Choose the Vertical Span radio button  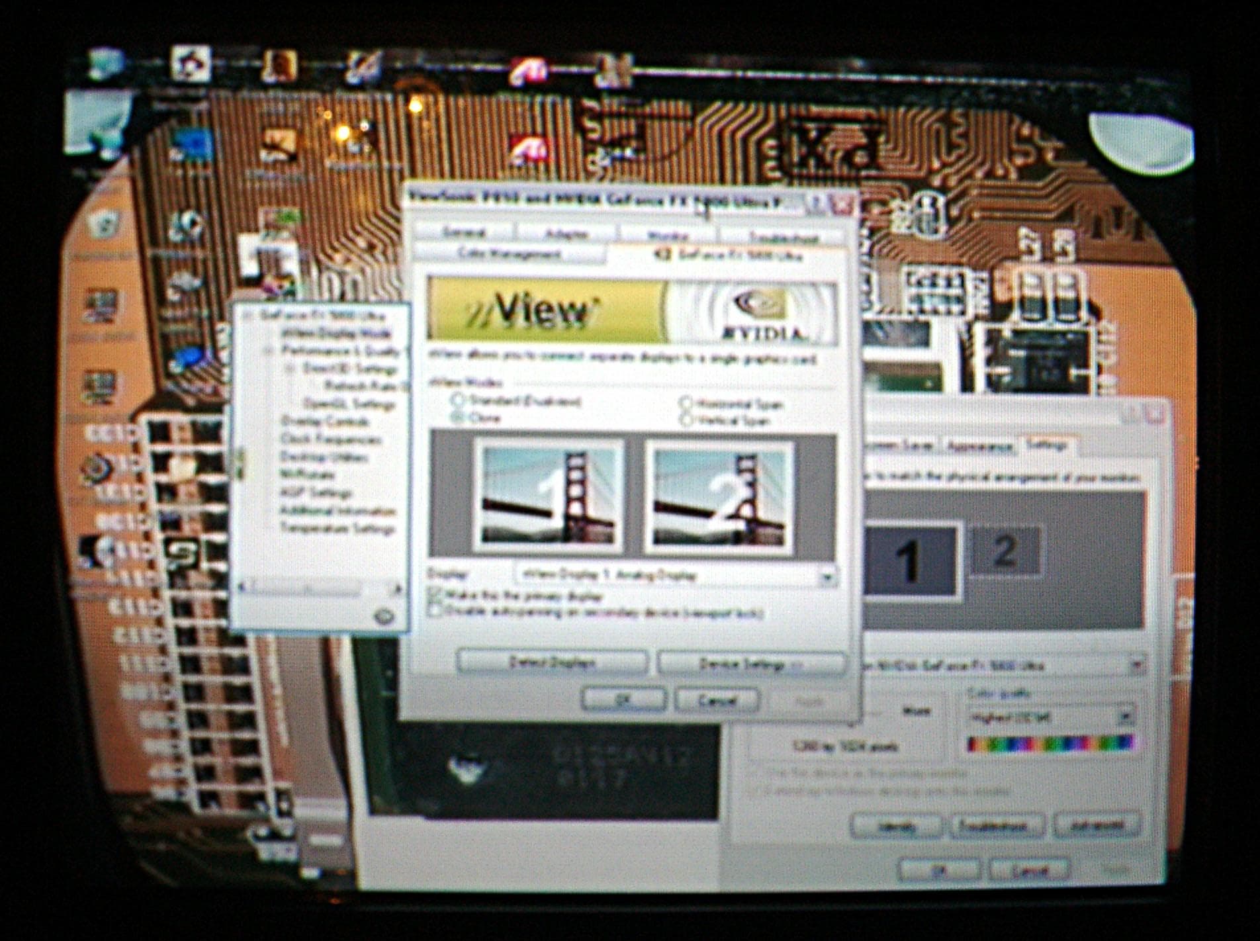686,420
